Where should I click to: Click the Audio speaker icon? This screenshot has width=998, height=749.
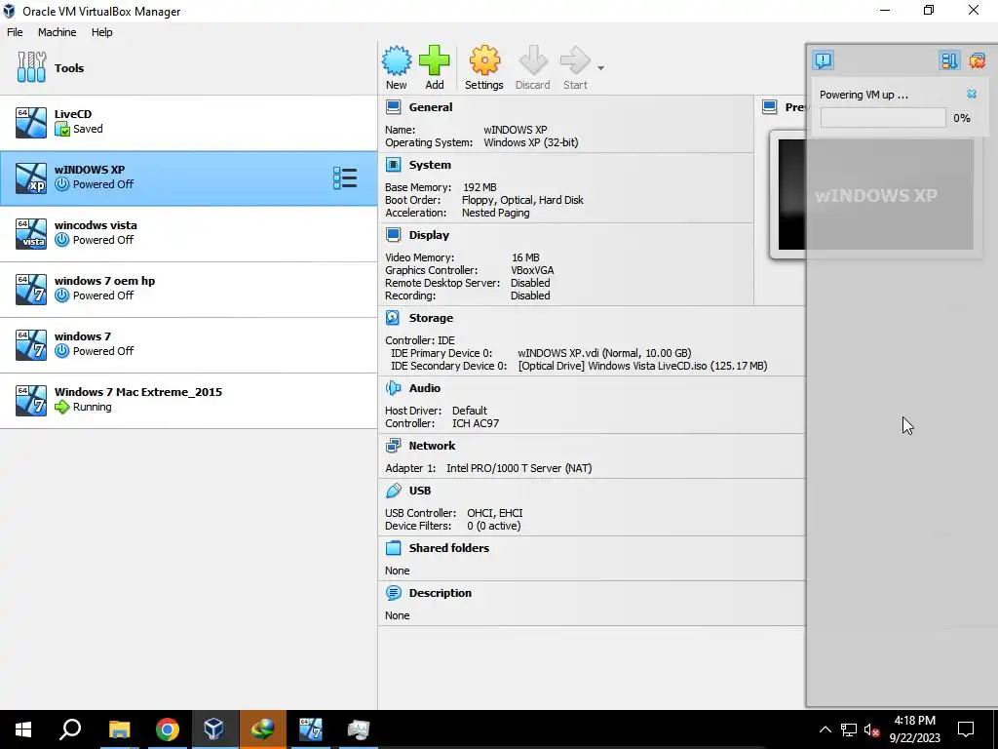394,388
